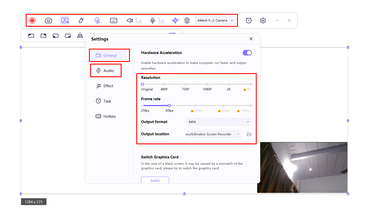Open the A4tech camera device dropdown
The image size is (380, 212).
point(215,20)
